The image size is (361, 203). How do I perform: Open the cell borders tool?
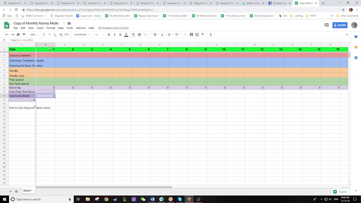click(x=139, y=35)
